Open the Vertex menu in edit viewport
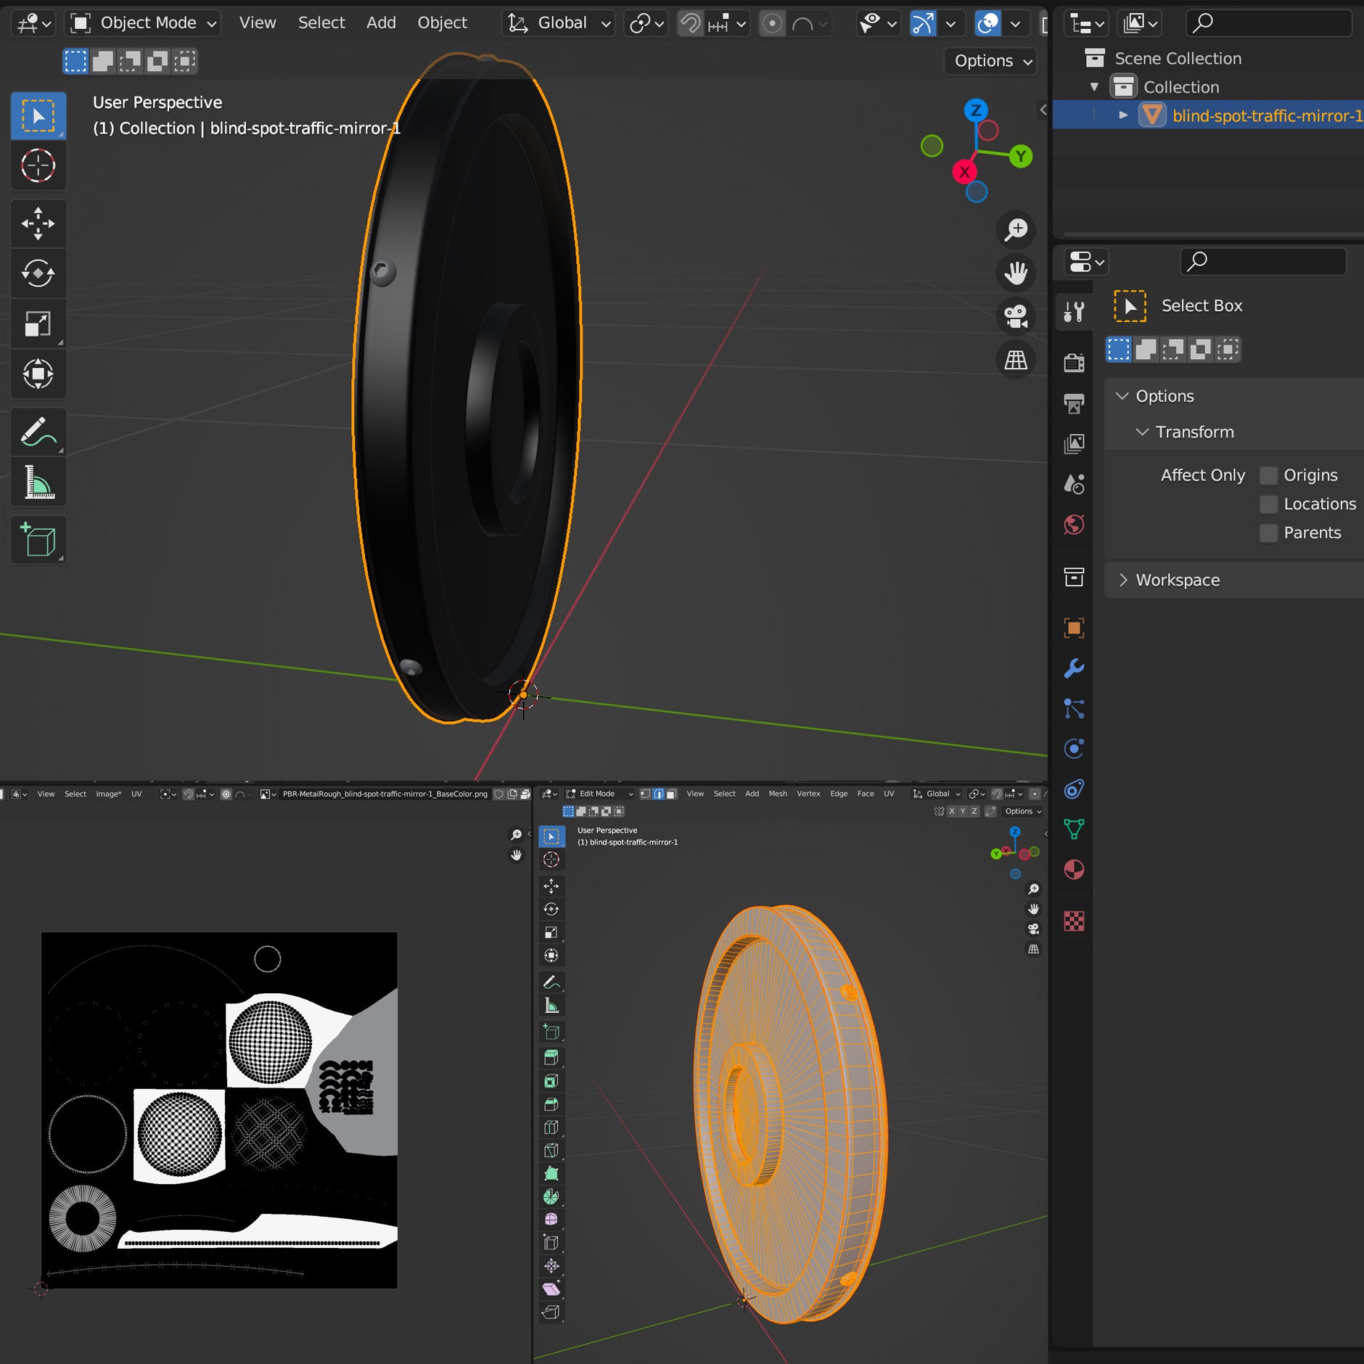The width and height of the screenshot is (1364, 1364). pos(808,794)
